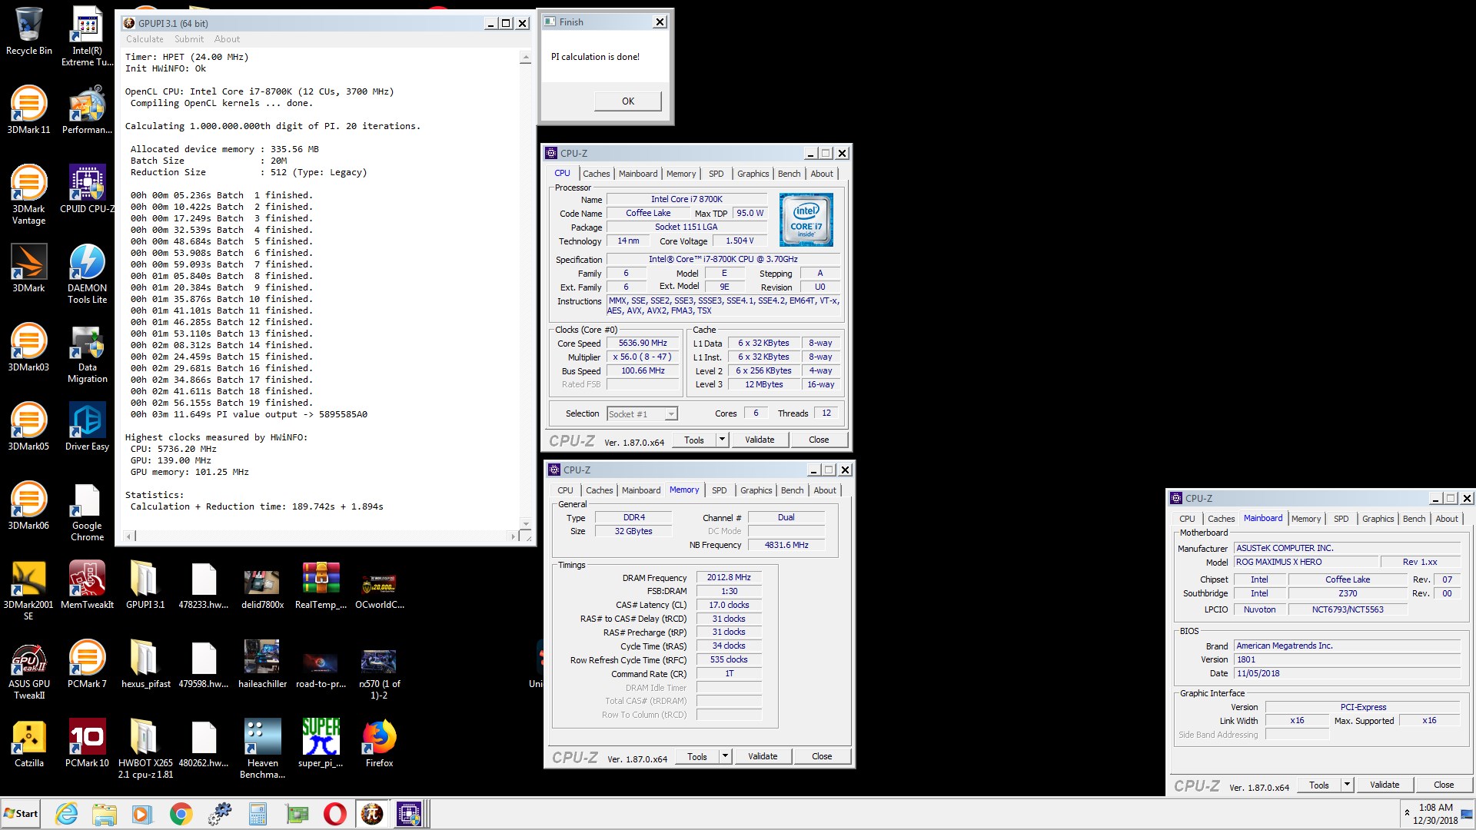Open File Explorer from taskbar
Image resolution: width=1476 pixels, height=830 pixels.
point(104,814)
